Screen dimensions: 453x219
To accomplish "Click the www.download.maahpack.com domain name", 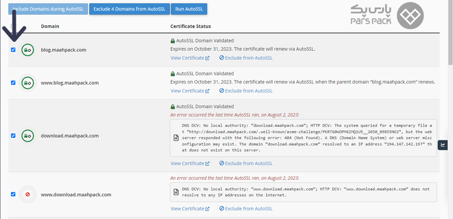I will pyautogui.click(x=76, y=194).
